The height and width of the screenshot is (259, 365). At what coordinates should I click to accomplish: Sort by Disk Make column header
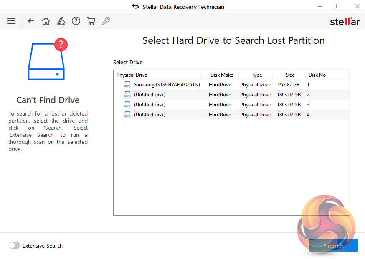[x=221, y=75]
